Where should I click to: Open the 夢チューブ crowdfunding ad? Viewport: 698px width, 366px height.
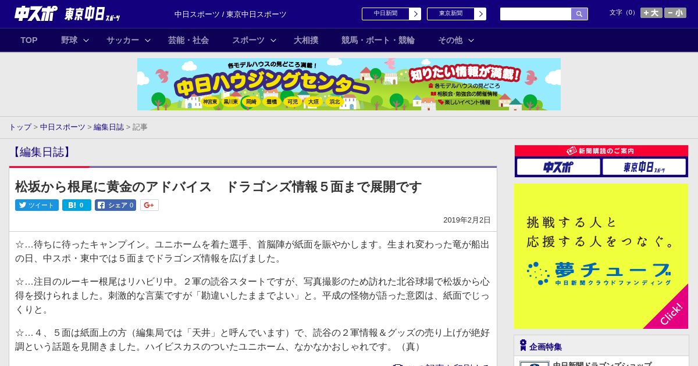601,256
